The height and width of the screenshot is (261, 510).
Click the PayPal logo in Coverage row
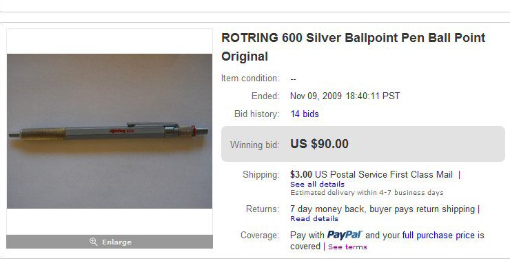[x=345, y=235]
